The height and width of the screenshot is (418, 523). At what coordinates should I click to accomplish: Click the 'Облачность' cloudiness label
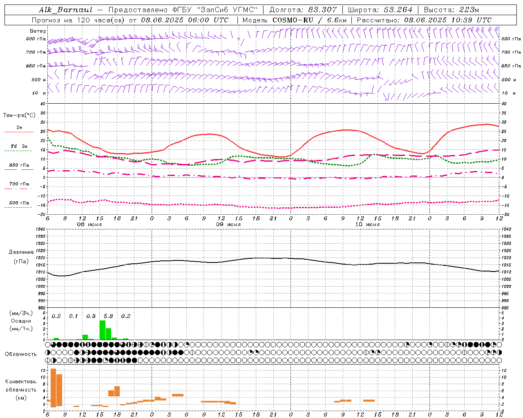point(21,354)
